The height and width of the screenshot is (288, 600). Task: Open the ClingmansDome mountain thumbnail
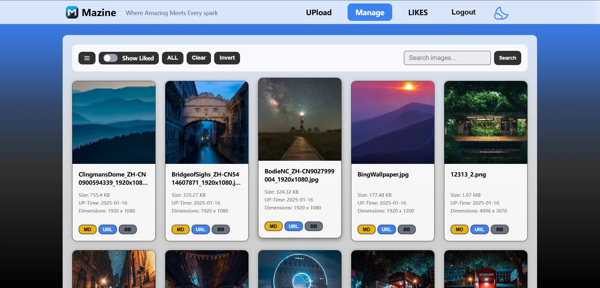pyautogui.click(x=114, y=123)
